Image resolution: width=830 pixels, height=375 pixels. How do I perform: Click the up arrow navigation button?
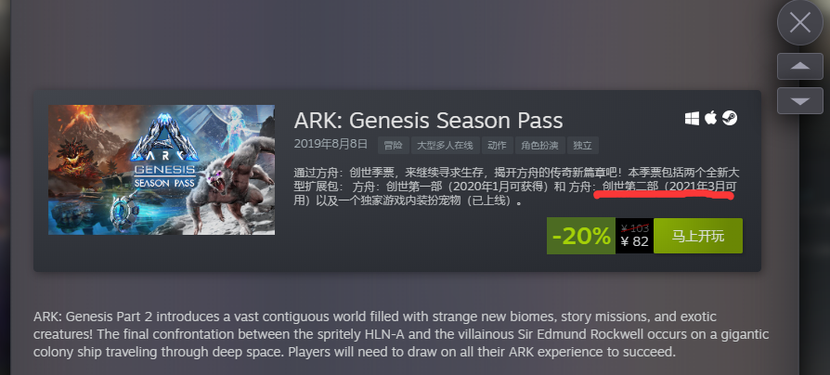coord(800,66)
